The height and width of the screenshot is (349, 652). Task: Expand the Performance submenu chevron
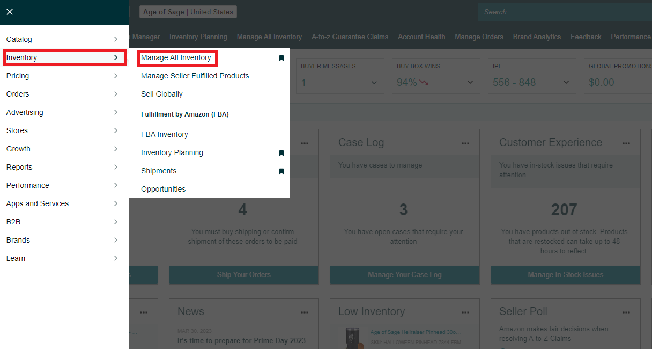coord(116,185)
